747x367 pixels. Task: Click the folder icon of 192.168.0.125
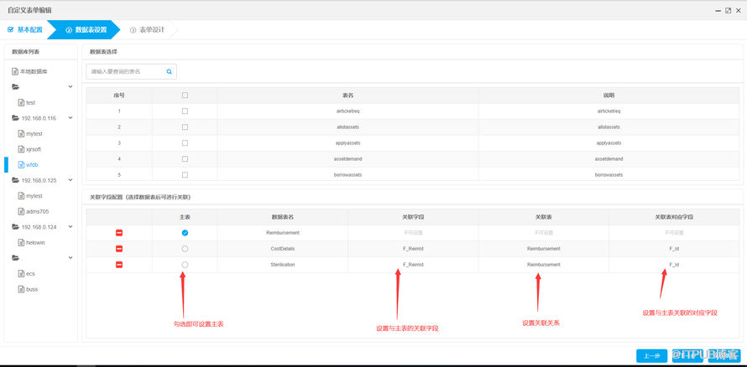pyautogui.click(x=15, y=180)
